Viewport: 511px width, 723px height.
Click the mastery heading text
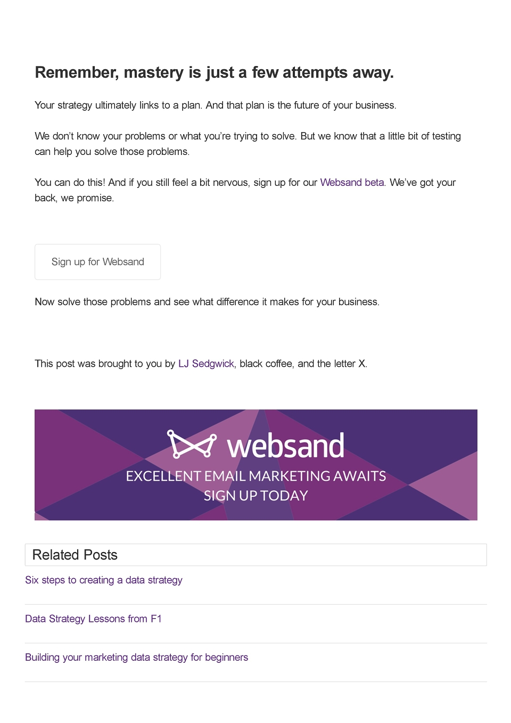coord(215,72)
